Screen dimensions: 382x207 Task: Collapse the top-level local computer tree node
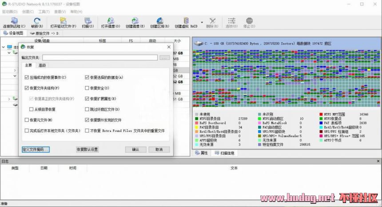click(x=4, y=47)
